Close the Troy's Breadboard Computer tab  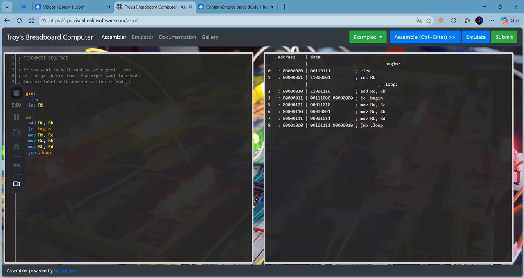pos(190,7)
